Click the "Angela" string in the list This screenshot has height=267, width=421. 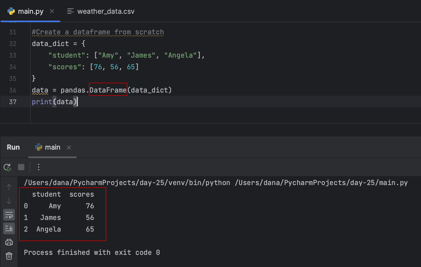(180, 55)
